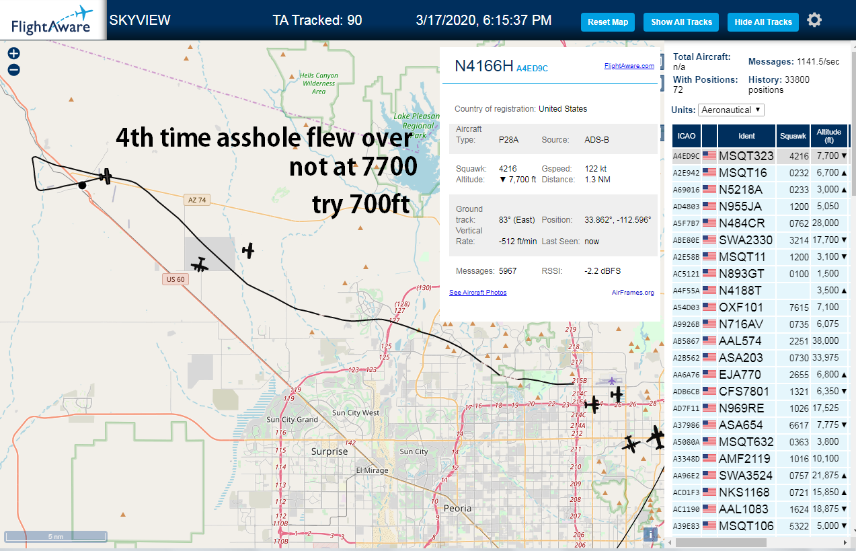Screen dimensions: 856x551
Task: Select the N969RE aircraft row
Action: 760,408
